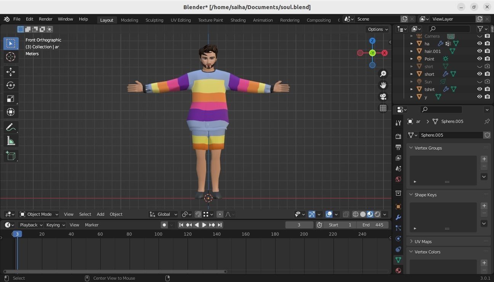Hide the hair.001 object in viewport
494x282 pixels.
[x=480, y=51]
